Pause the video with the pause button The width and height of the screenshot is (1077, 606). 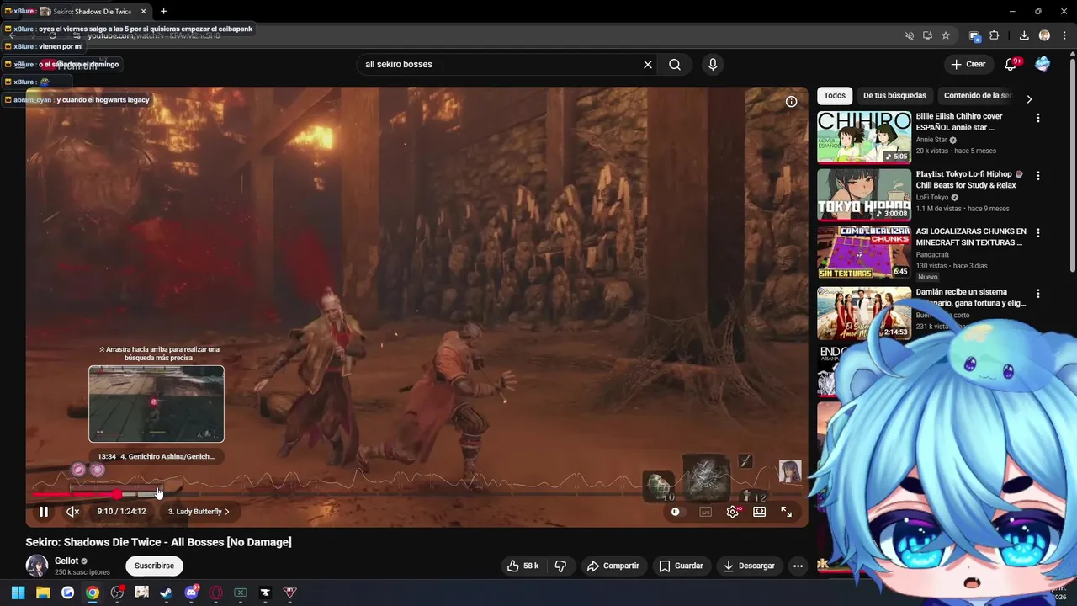pyautogui.click(x=44, y=511)
